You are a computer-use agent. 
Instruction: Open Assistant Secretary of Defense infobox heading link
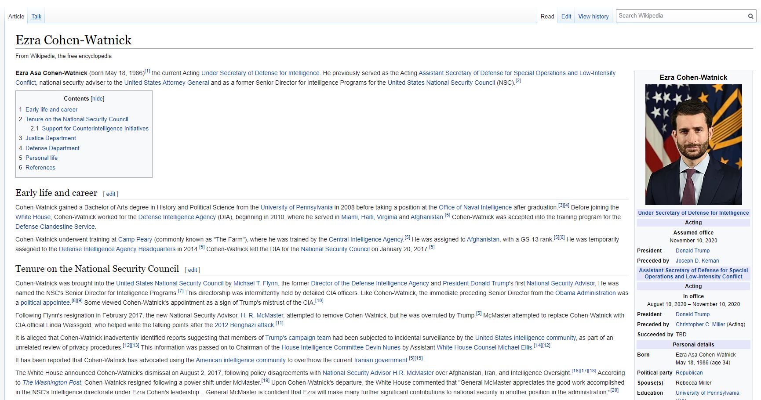pos(693,274)
